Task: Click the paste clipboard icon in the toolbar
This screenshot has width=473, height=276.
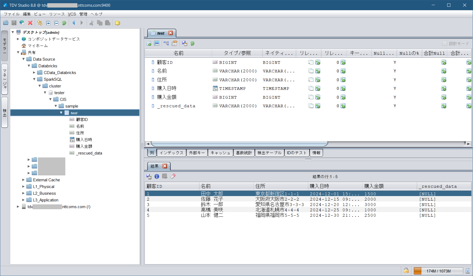Action: coord(108,23)
